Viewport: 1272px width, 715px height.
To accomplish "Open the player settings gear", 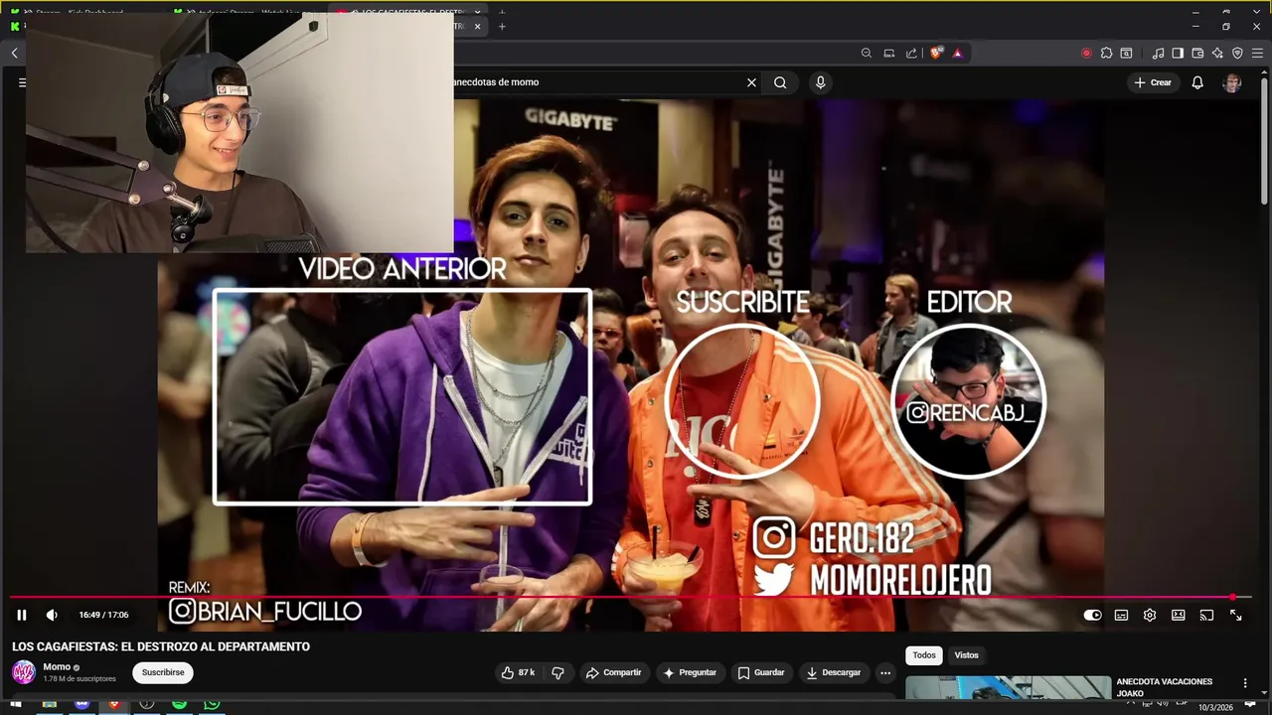I will 1150,615.
